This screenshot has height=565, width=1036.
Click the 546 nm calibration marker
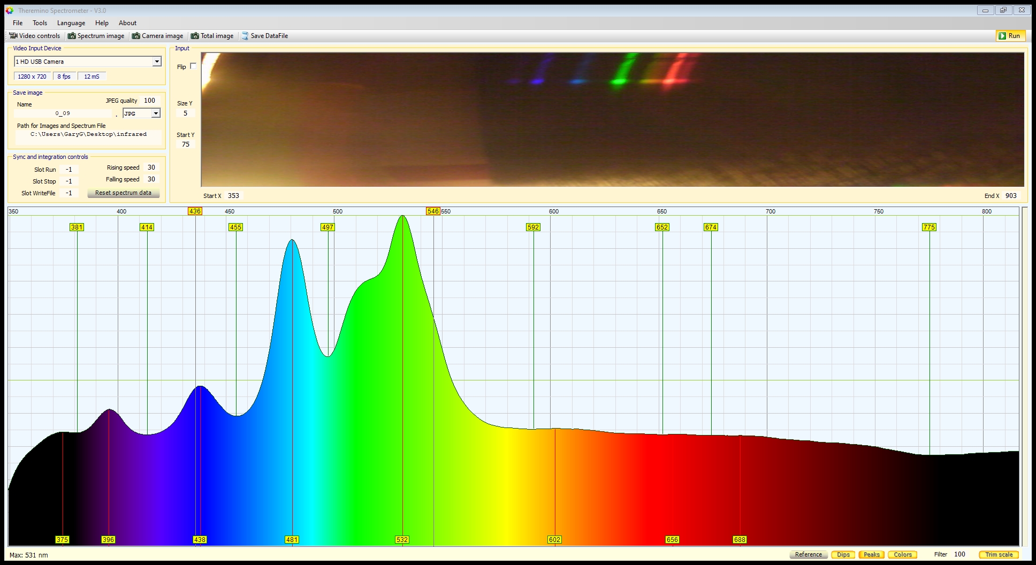[x=433, y=211]
